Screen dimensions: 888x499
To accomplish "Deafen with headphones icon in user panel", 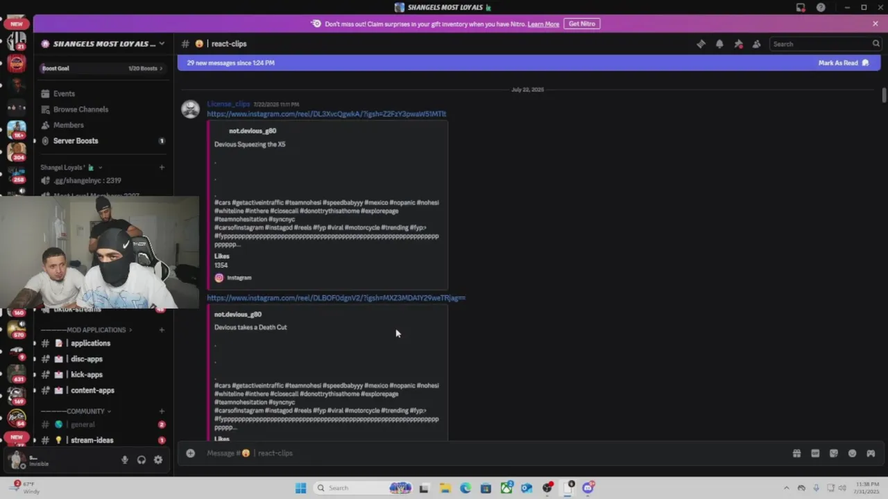I will tap(142, 459).
